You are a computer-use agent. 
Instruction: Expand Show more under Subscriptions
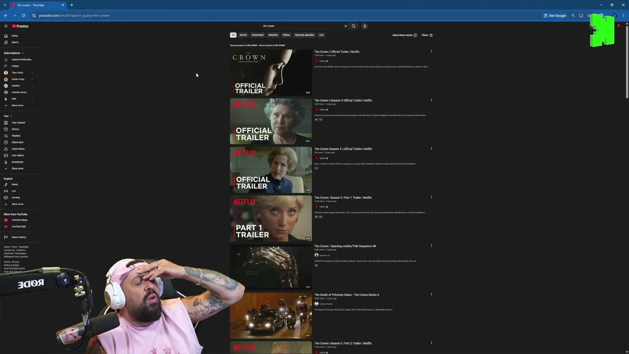18,106
